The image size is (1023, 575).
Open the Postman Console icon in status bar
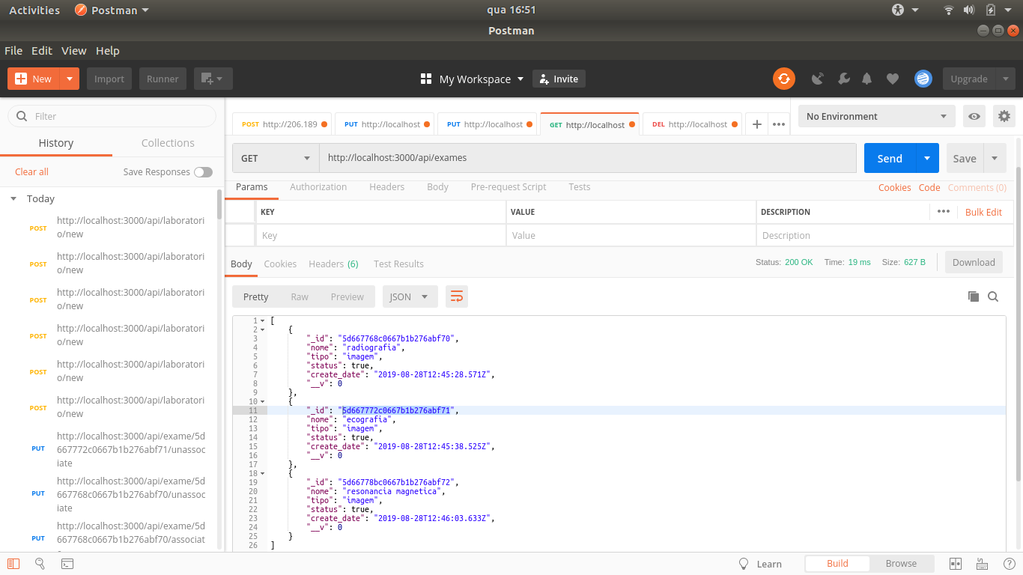[67, 563]
